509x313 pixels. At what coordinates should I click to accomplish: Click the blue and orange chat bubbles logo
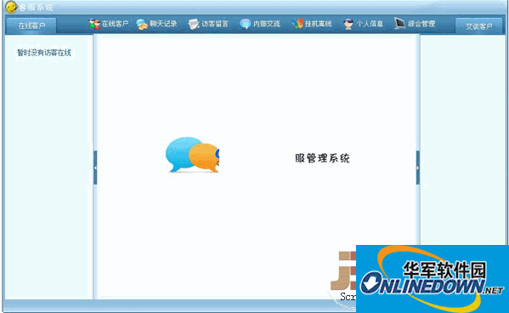(x=193, y=155)
